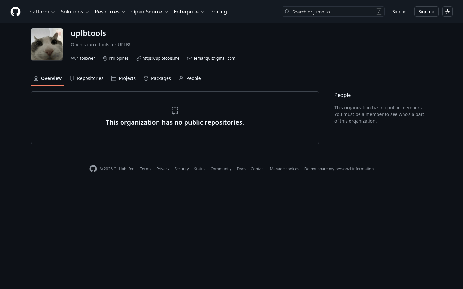Click the slash shortcut key hint
The width and height of the screenshot is (463, 289).
click(x=379, y=12)
